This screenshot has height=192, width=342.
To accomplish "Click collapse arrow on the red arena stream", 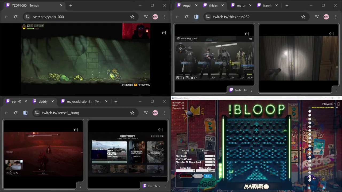I will [x=76, y=130].
